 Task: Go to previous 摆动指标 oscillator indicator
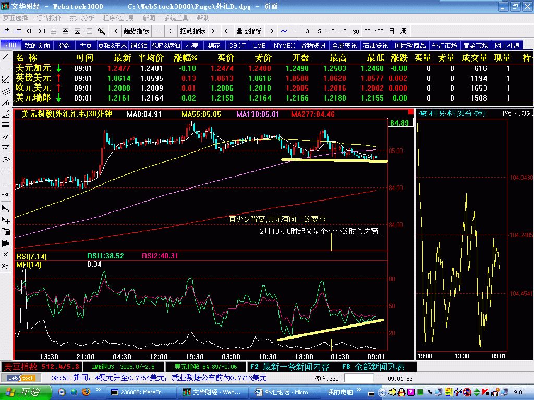(171, 31)
